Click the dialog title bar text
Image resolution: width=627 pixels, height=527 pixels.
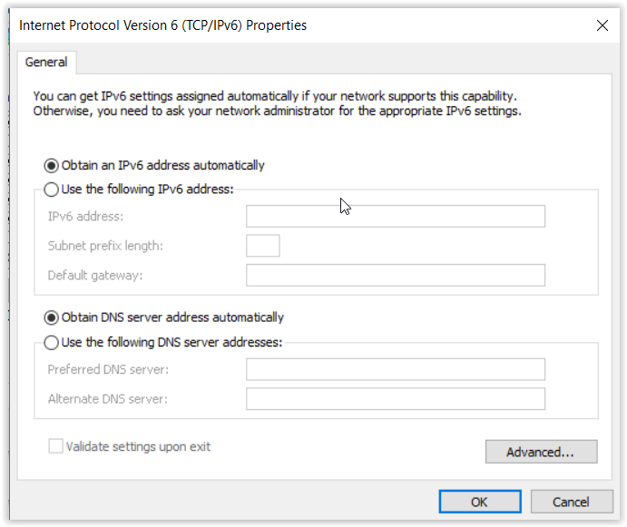click(163, 25)
